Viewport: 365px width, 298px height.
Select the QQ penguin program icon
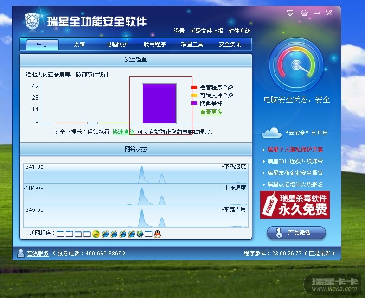[158, 234]
